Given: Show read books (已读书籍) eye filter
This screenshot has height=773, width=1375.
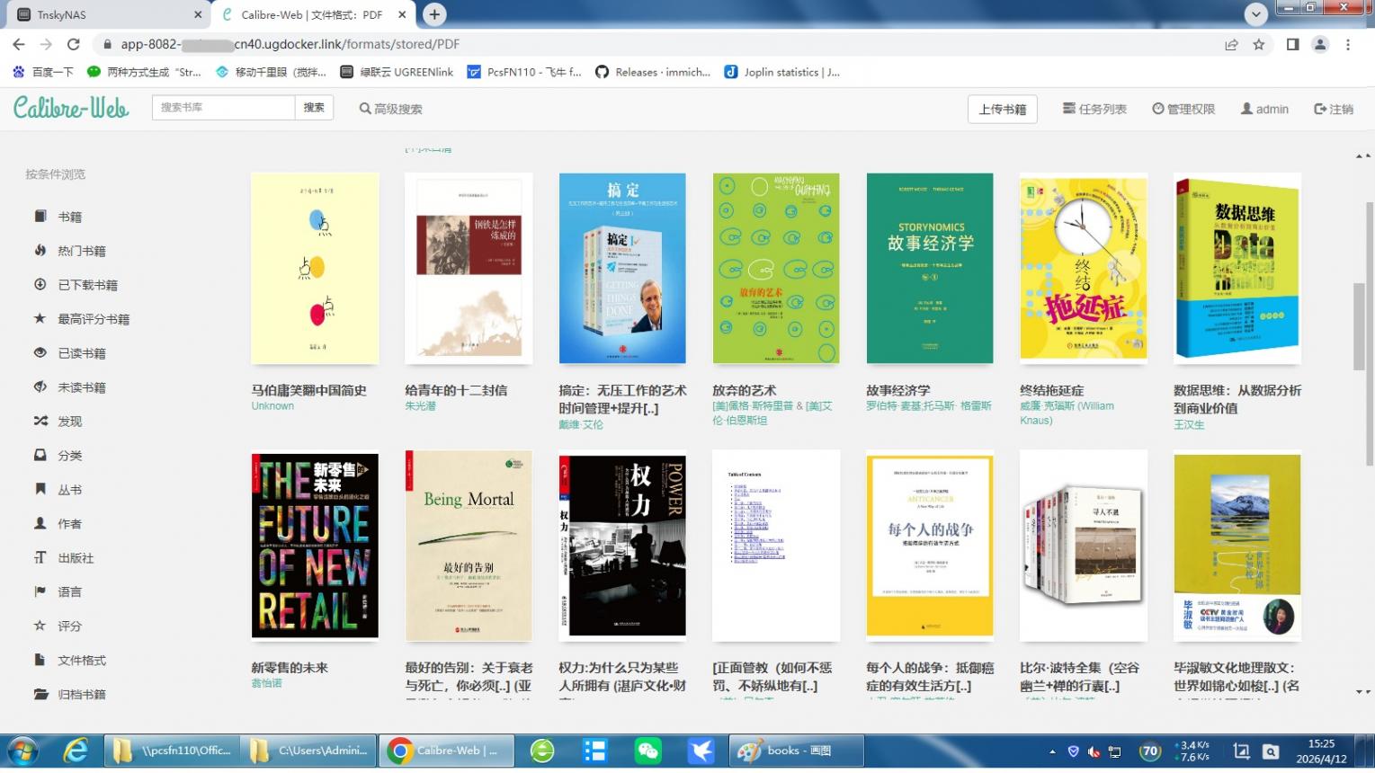Looking at the screenshot, I should 40,353.
